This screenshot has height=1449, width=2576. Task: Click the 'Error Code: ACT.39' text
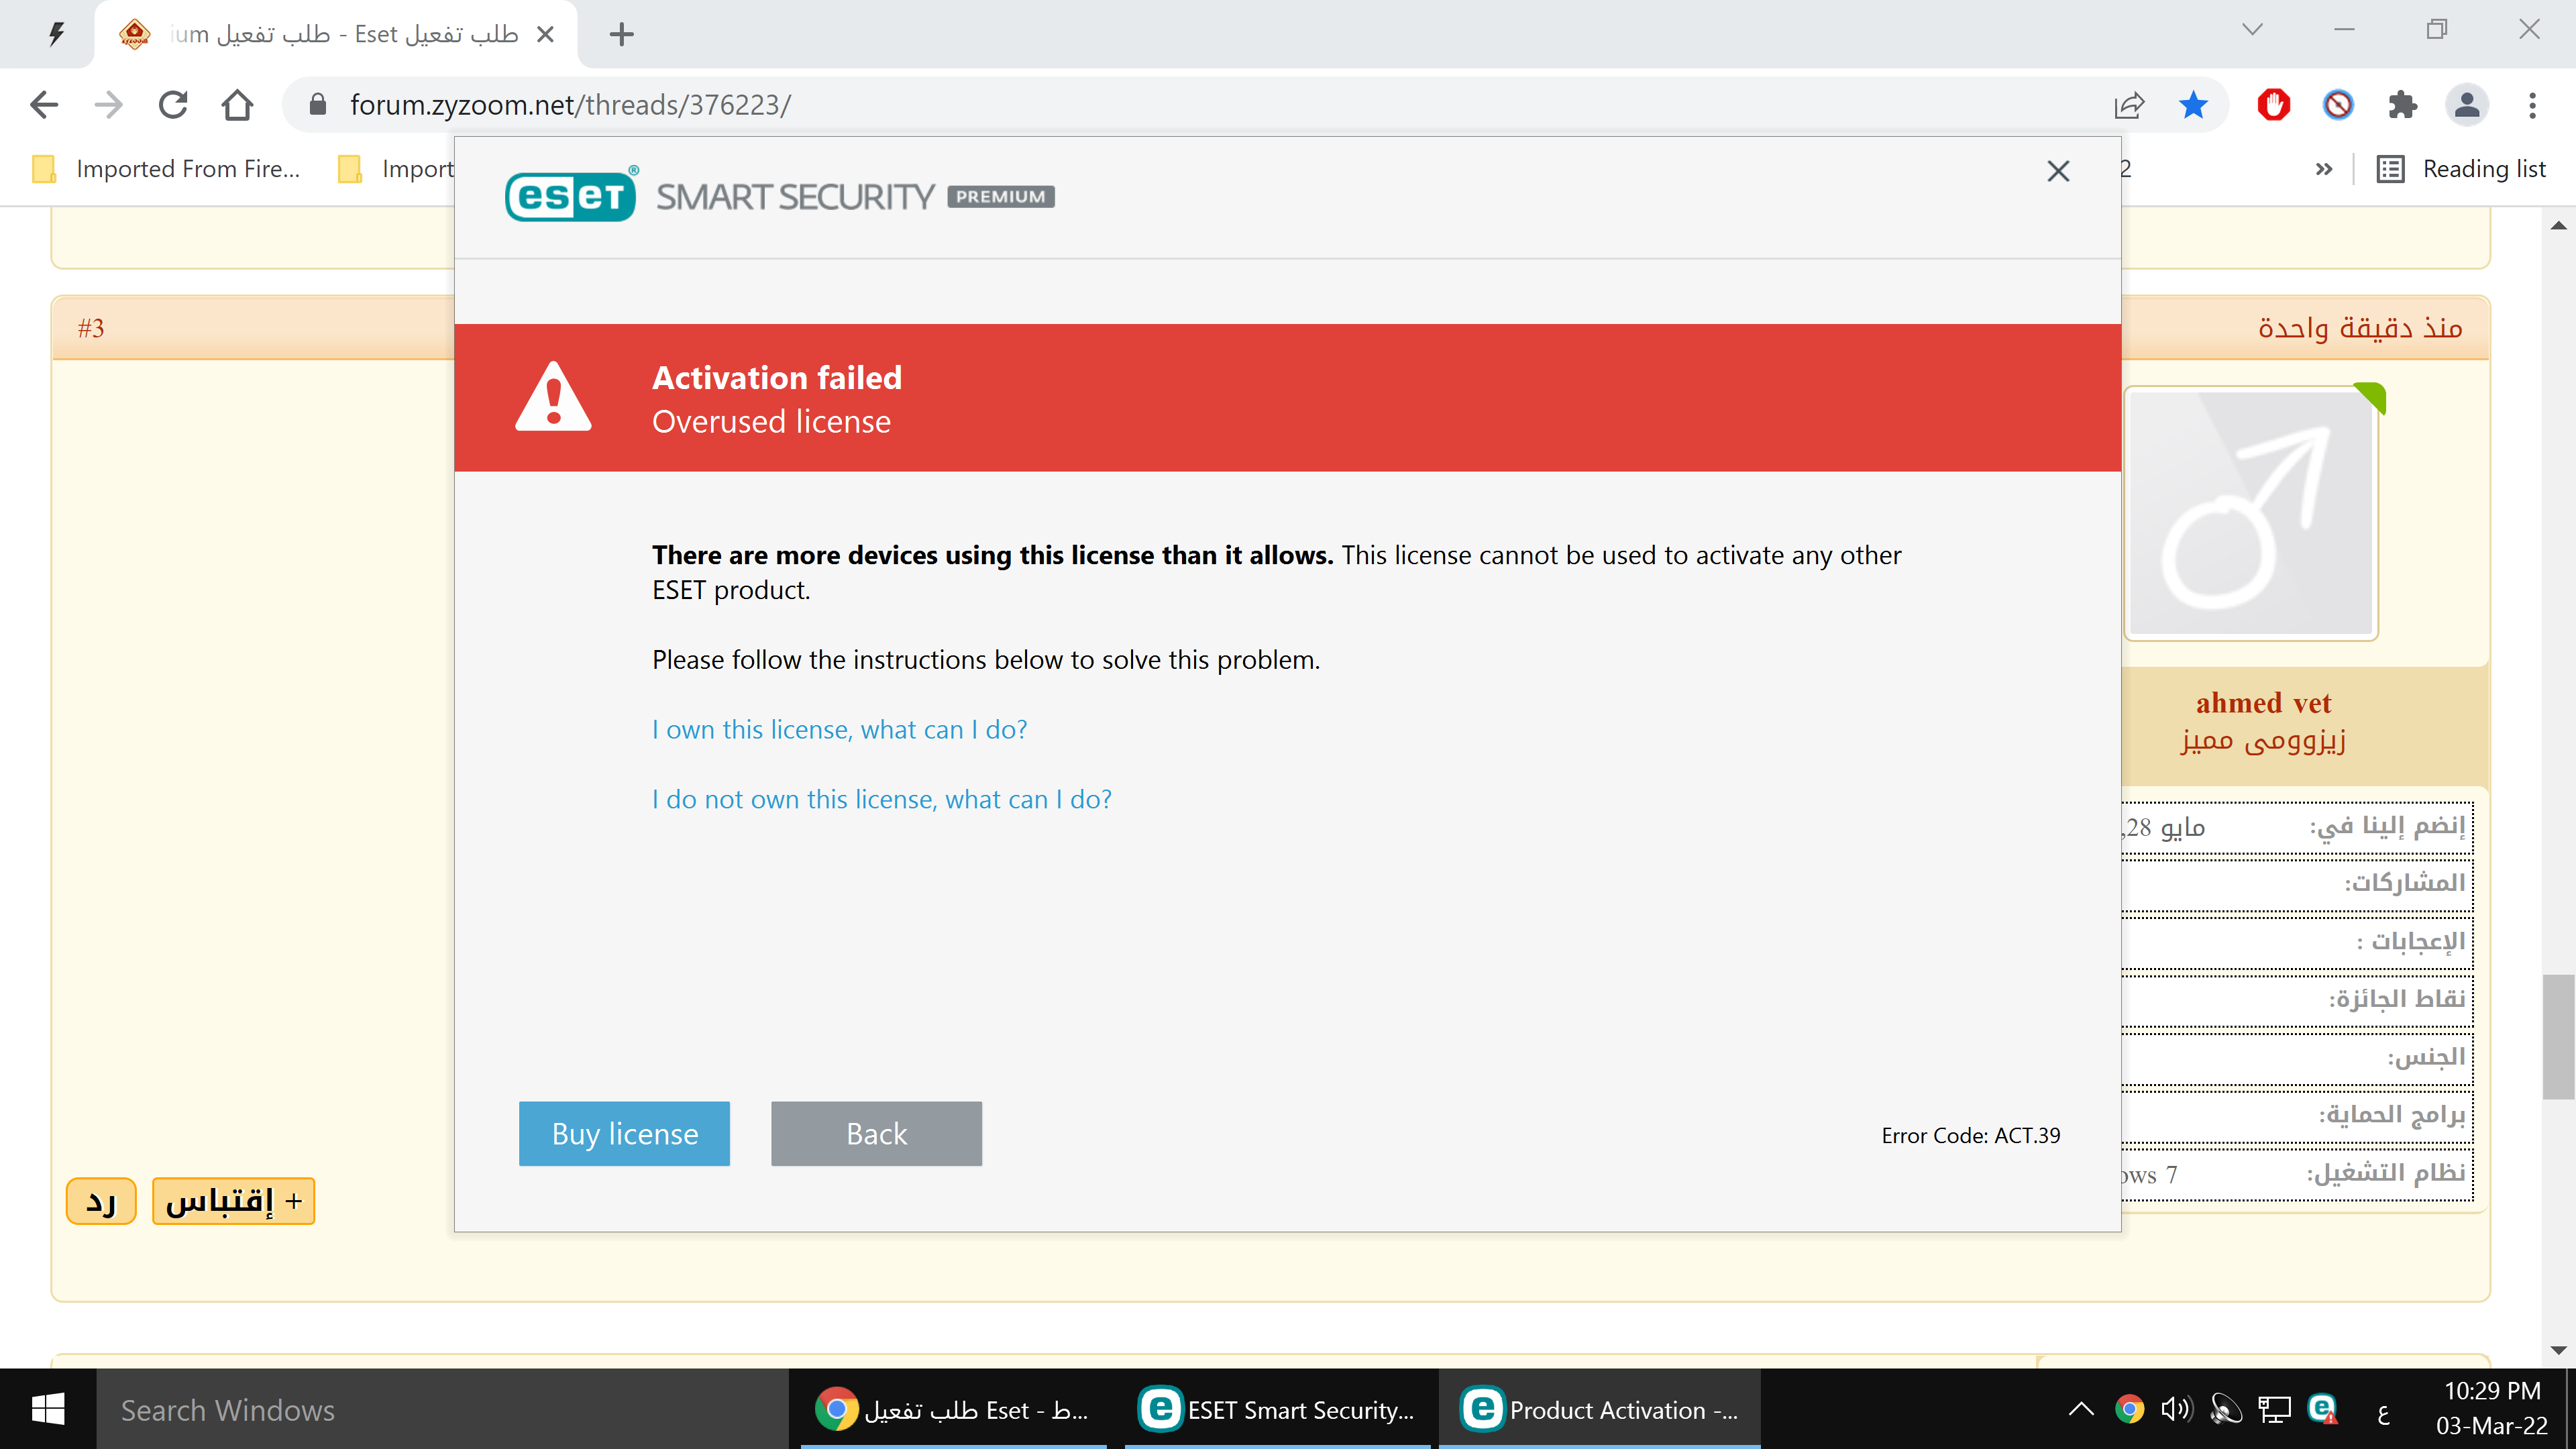pyautogui.click(x=1970, y=1135)
